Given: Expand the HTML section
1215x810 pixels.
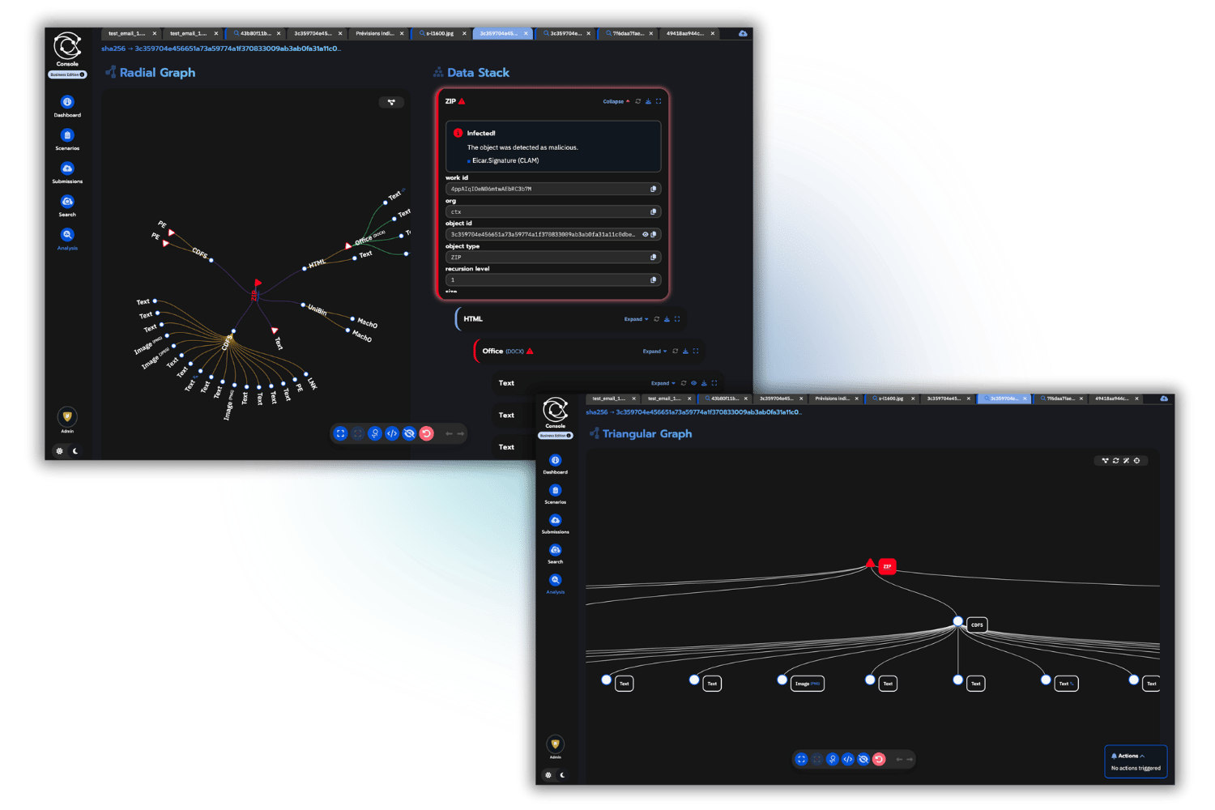Looking at the screenshot, I should 632,318.
